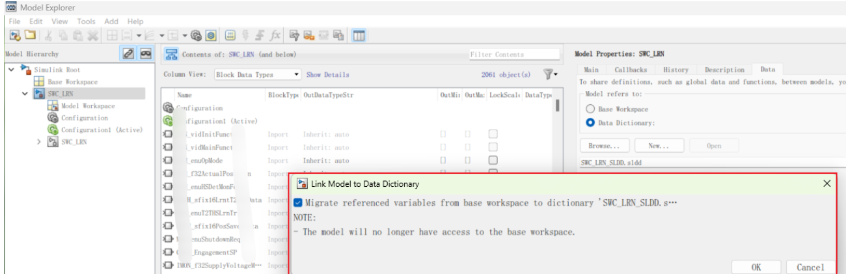Switch to the Main tab
This screenshot has height=274, width=846.
pyautogui.click(x=591, y=70)
